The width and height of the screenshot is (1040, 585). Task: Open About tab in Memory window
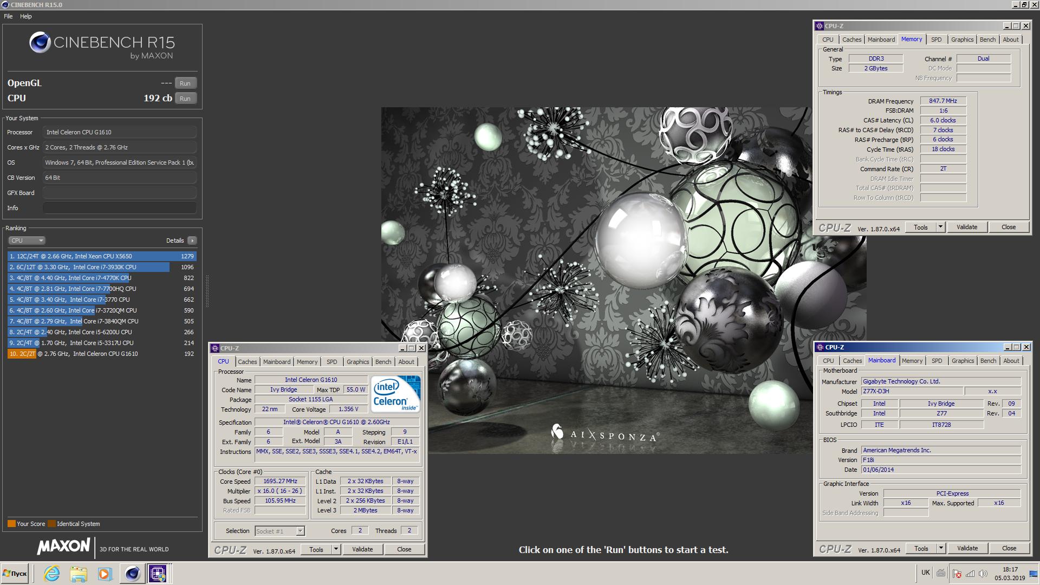(1010, 40)
